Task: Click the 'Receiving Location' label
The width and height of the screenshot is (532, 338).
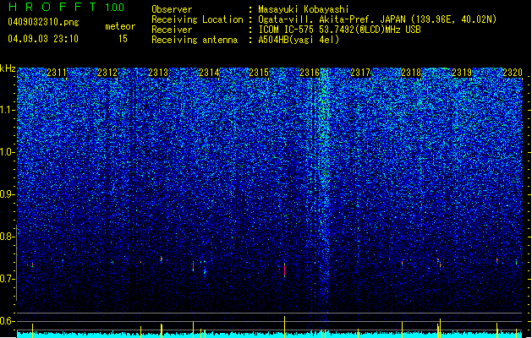Action: pyautogui.click(x=197, y=19)
